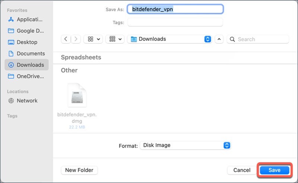
Task: Collapse the dialog with the chevron-up button
Action: pyautogui.click(x=219, y=39)
